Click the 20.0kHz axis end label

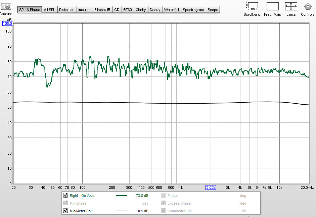point(307,187)
